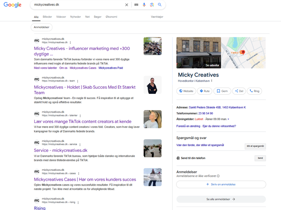
Task: Open more options for the first mickycreatives.dk result
Action: click(x=70, y=43)
